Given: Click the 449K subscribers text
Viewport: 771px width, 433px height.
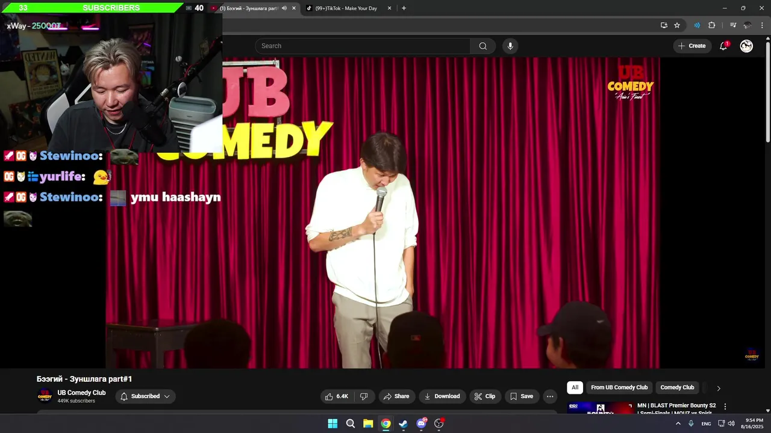Looking at the screenshot, I should coord(76,401).
